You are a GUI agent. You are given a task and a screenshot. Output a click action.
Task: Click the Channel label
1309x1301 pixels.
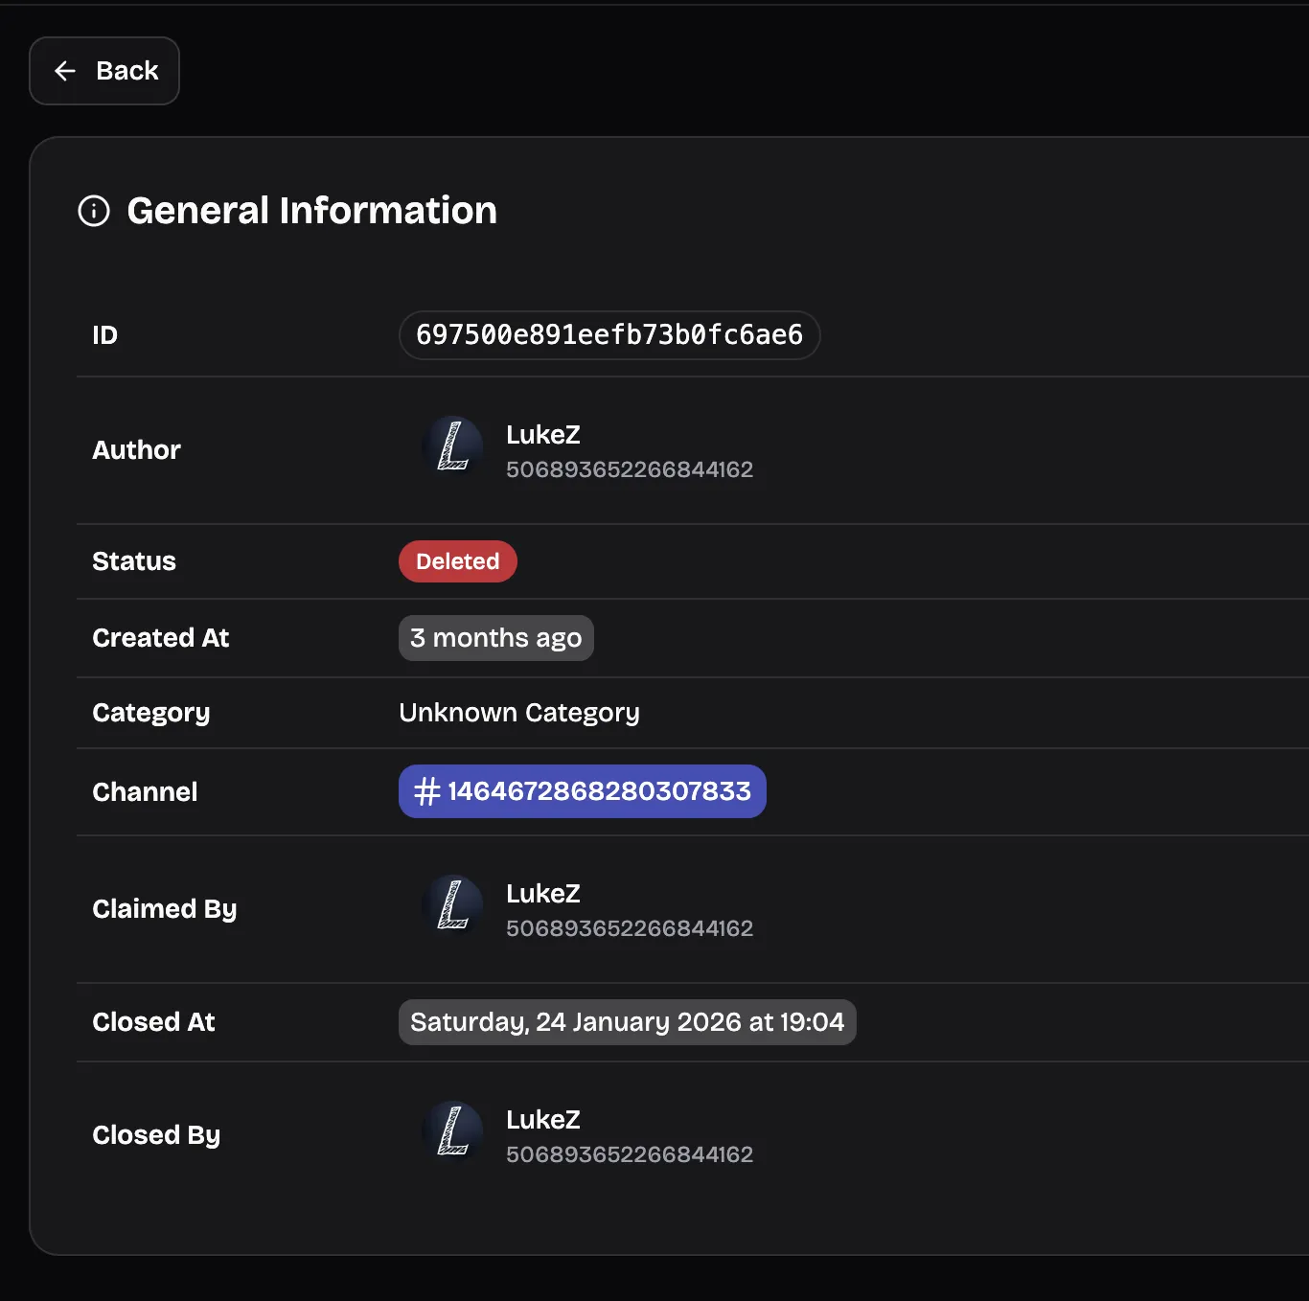click(x=145, y=792)
